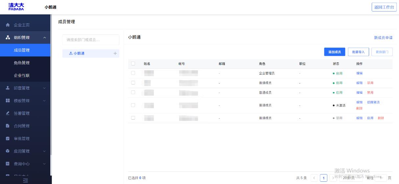Image resolution: width=399 pixels, height=184 pixels.
Task: Click the 批量导入 button
Action: [x=358, y=52]
